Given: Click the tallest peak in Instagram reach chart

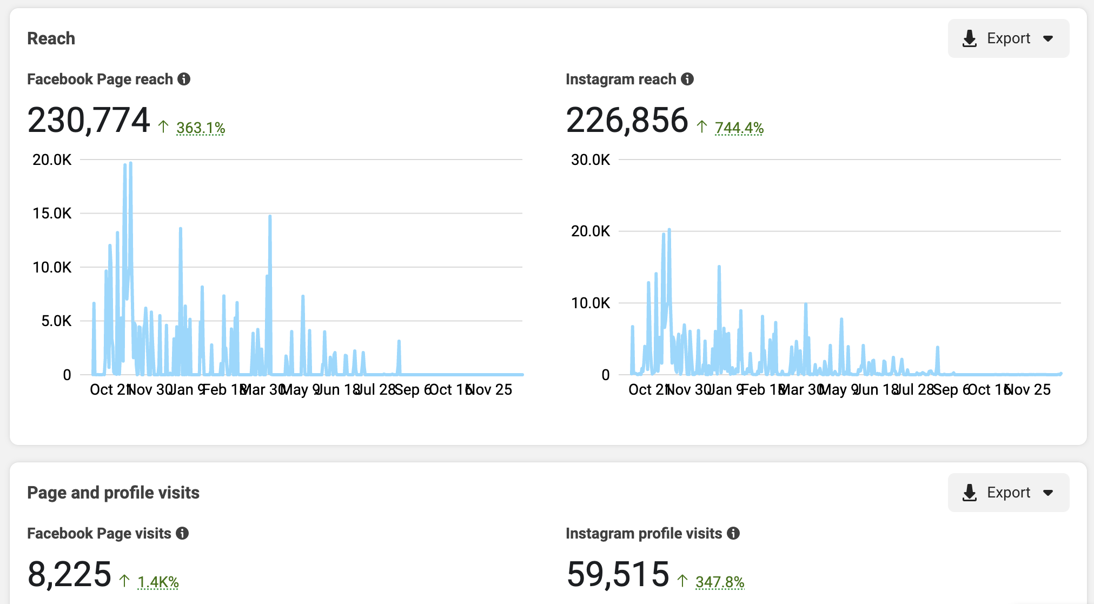Looking at the screenshot, I should tap(669, 230).
